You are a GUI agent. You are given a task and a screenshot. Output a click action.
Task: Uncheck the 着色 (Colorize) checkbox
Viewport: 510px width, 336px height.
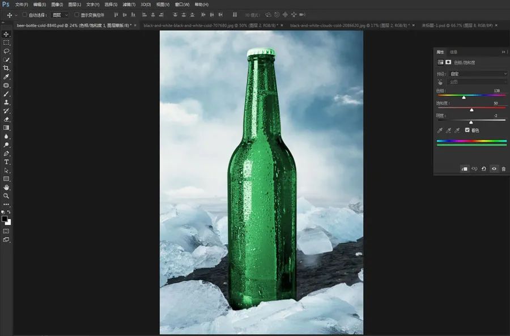click(x=467, y=130)
